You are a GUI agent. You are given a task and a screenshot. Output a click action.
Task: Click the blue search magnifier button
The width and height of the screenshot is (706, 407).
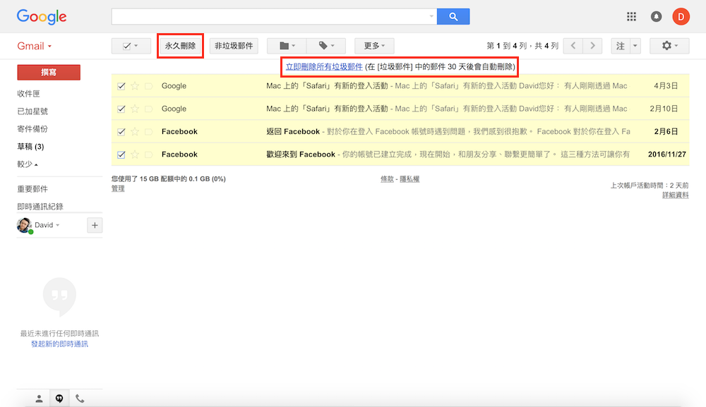tap(453, 16)
